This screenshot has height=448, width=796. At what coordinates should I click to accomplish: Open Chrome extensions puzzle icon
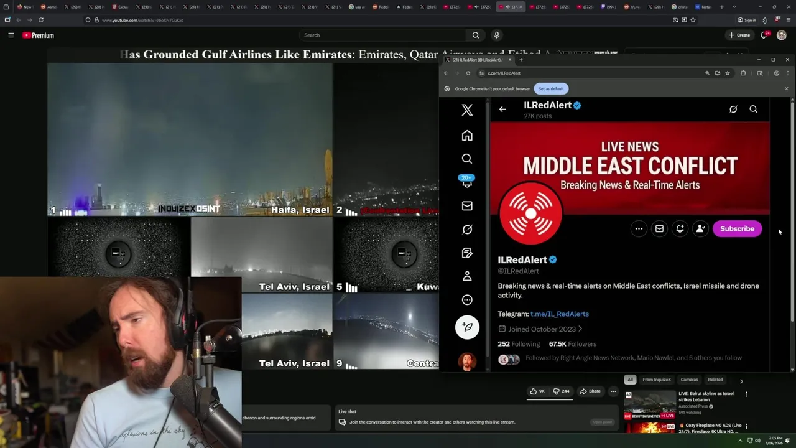743,73
